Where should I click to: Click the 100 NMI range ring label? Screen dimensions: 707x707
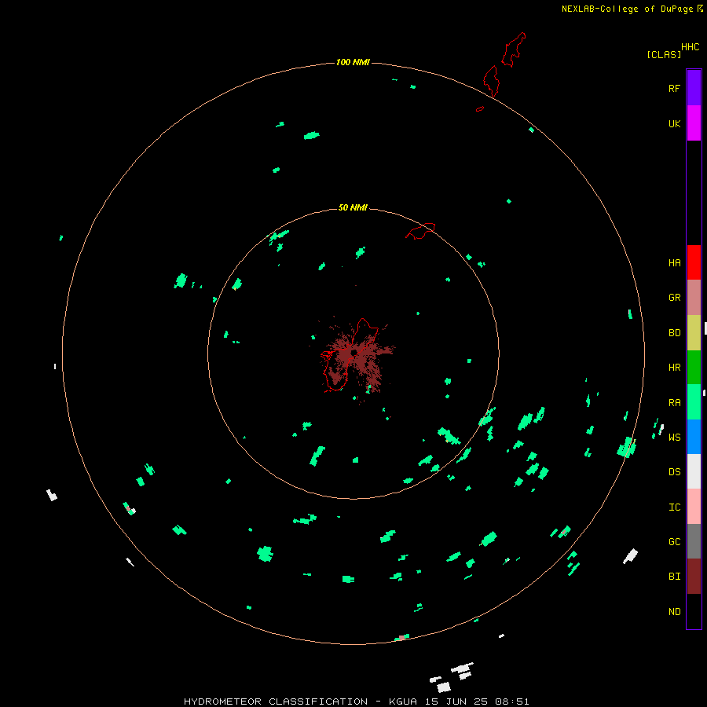tap(353, 62)
